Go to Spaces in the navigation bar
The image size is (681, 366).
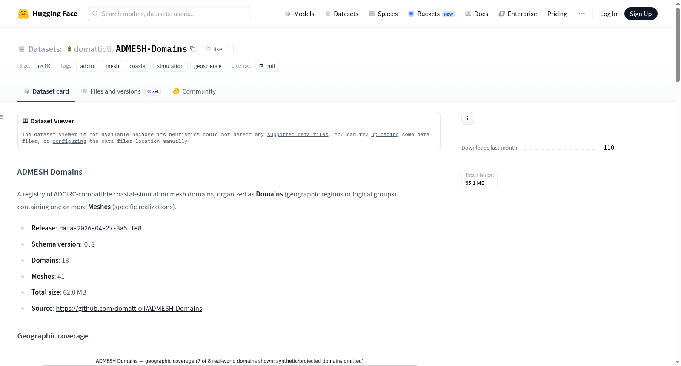[x=383, y=14]
